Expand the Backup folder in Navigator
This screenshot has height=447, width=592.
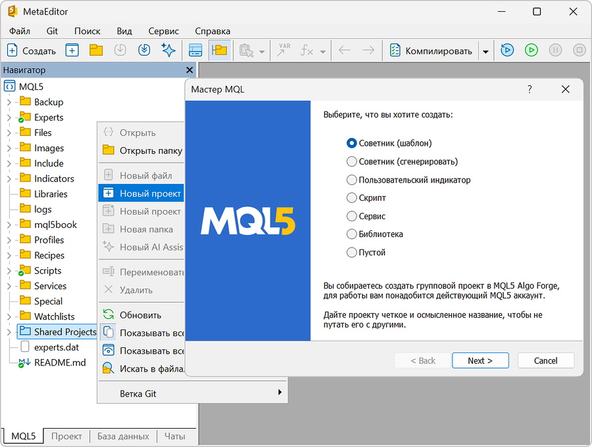9,102
